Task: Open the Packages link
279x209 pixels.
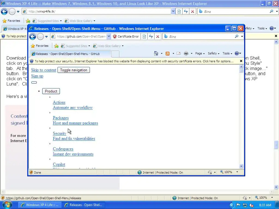Action: click(61, 118)
